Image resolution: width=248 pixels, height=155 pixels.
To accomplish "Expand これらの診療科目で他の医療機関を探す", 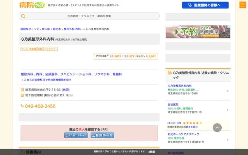I will click(x=46, y=80).
